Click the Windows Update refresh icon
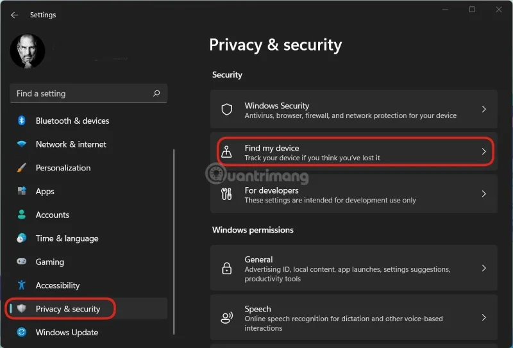 (22, 333)
